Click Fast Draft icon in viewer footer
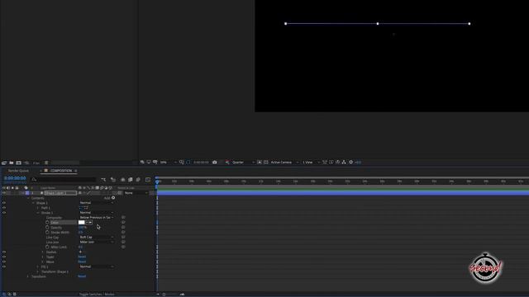The height and width of the screenshot is (297, 529). pos(331,163)
